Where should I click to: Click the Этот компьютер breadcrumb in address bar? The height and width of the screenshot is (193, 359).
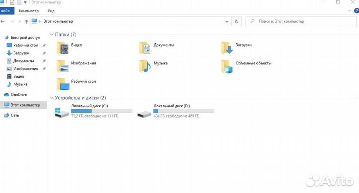58,21
